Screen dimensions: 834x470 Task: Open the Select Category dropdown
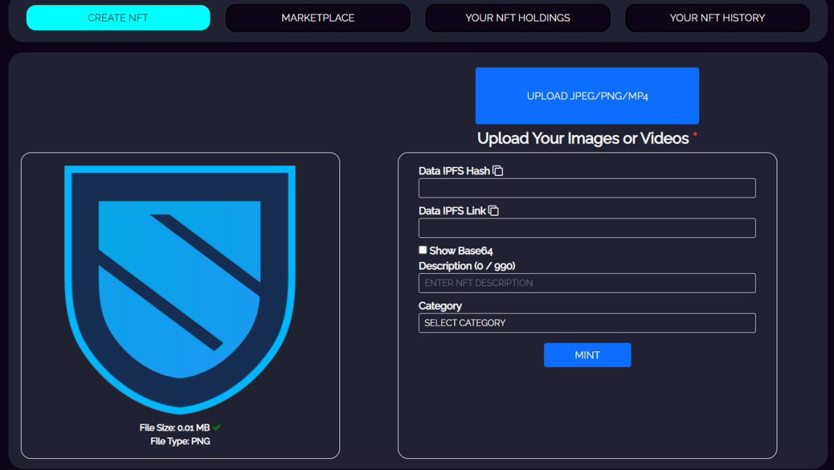(587, 323)
